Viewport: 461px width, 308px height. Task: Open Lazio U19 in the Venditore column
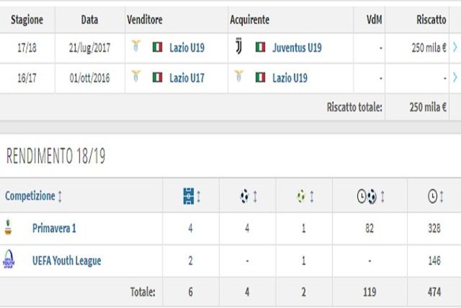pyautogui.click(x=187, y=48)
